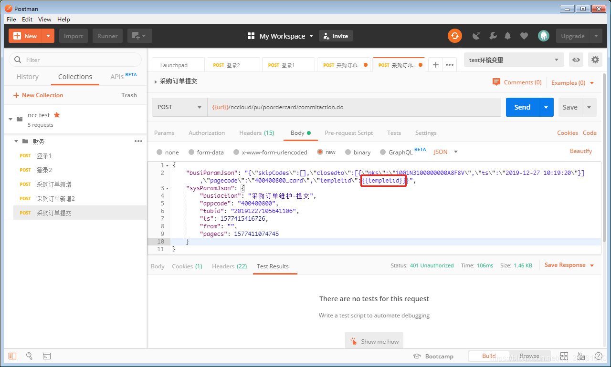The height and width of the screenshot is (367, 611).
Task: Collapse the ncc test collection
Action: [11, 119]
